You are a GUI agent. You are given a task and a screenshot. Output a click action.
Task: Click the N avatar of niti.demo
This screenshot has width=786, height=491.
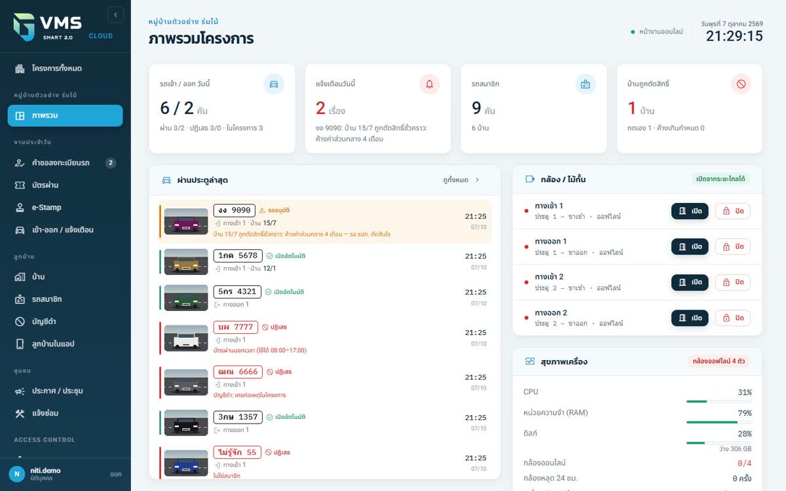[x=17, y=474]
